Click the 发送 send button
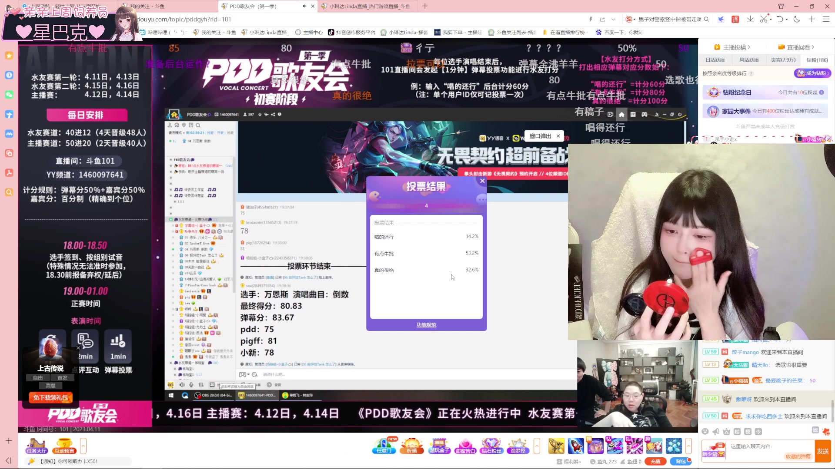 click(x=823, y=451)
